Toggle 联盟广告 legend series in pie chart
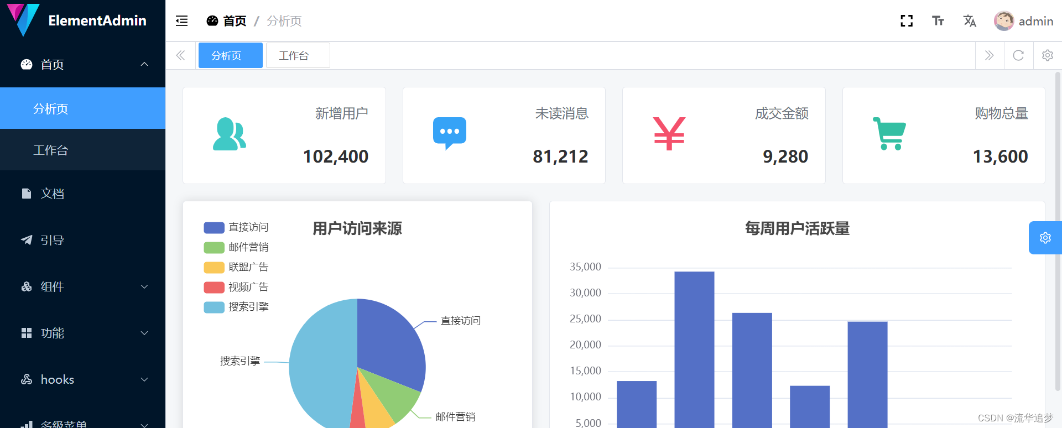Viewport: 1062px width, 428px height. coord(236,267)
